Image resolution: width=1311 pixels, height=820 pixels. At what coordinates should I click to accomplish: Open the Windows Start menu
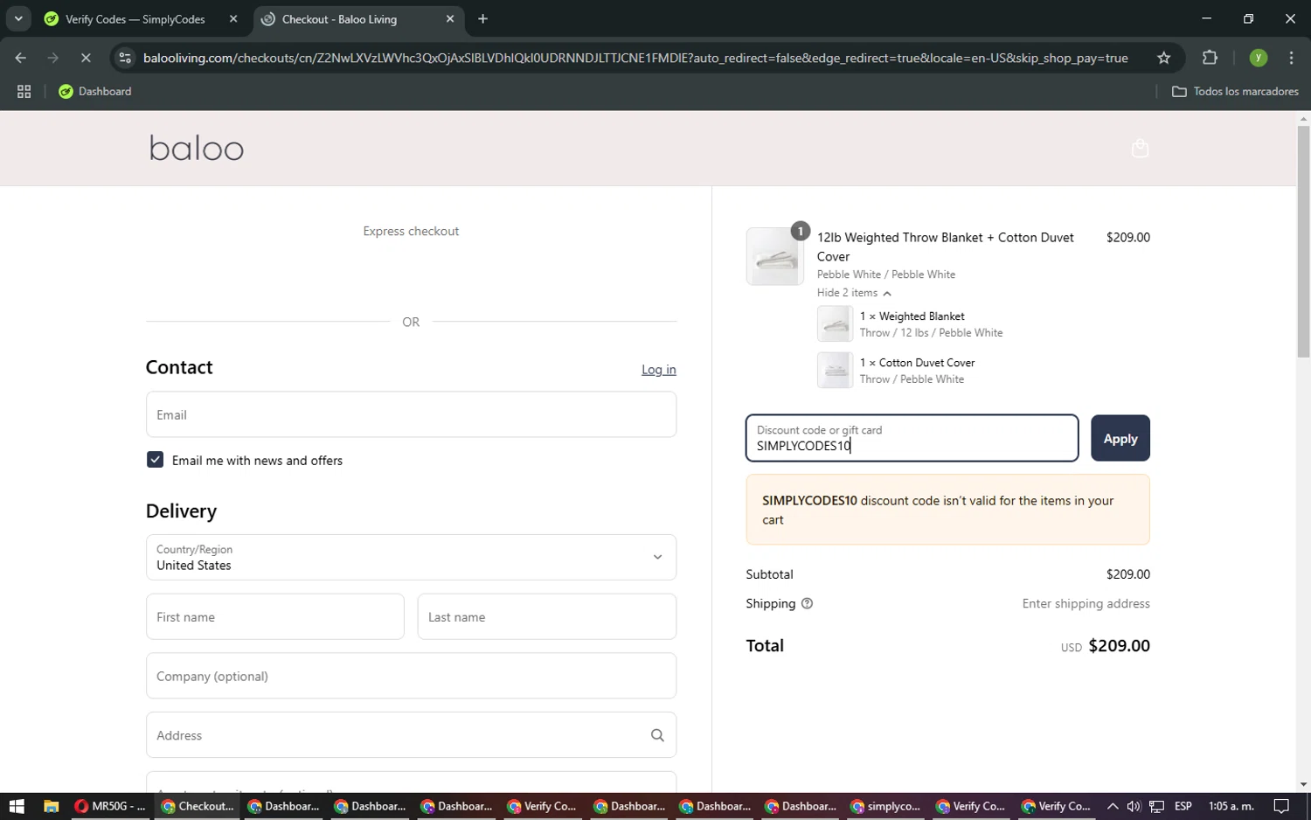16,806
